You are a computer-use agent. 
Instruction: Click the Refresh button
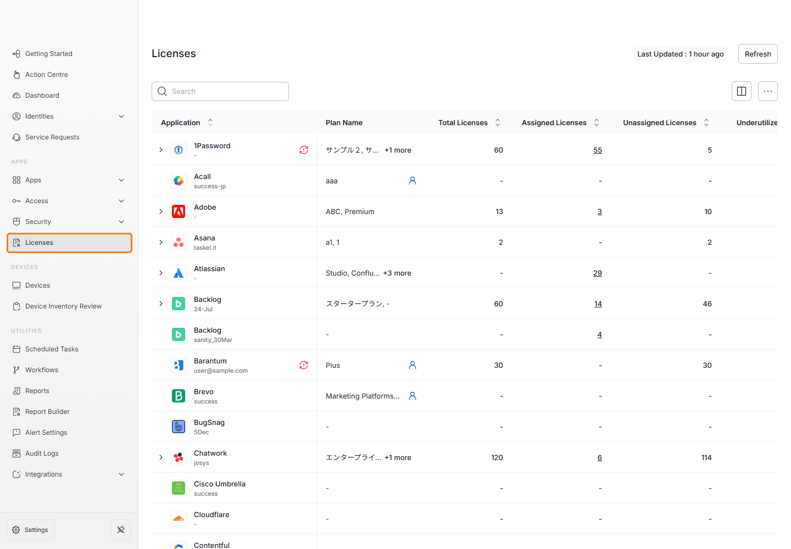pyautogui.click(x=757, y=54)
